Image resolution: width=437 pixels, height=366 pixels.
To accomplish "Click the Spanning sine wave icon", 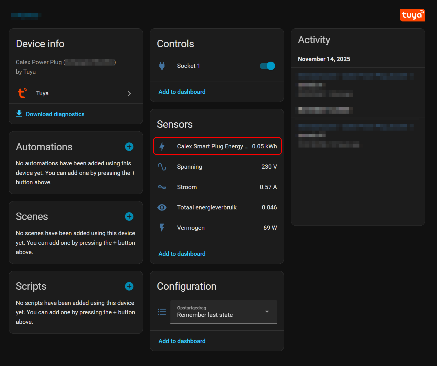I will tap(162, 167).
